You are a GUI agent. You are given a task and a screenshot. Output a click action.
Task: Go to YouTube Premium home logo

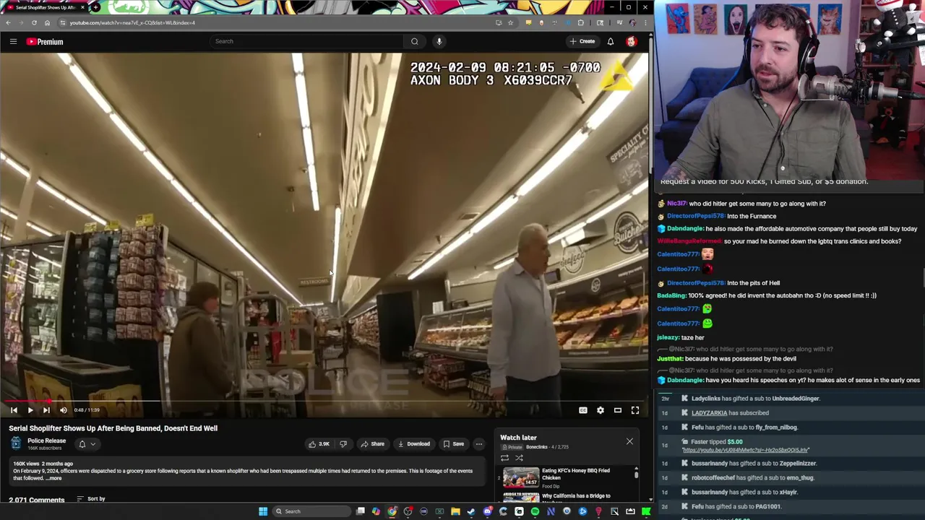(45, 41)
